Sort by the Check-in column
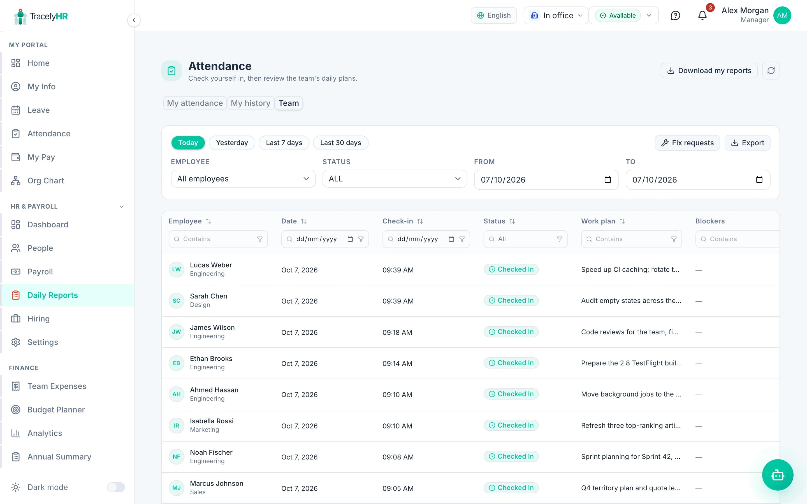The height and width of the screenshot is (504, 807). (420, 221)
